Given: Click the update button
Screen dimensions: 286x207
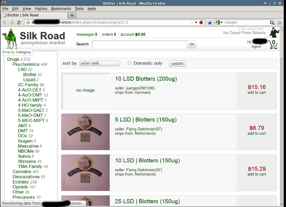Looking at the screenshot, I should click(177, 64).
